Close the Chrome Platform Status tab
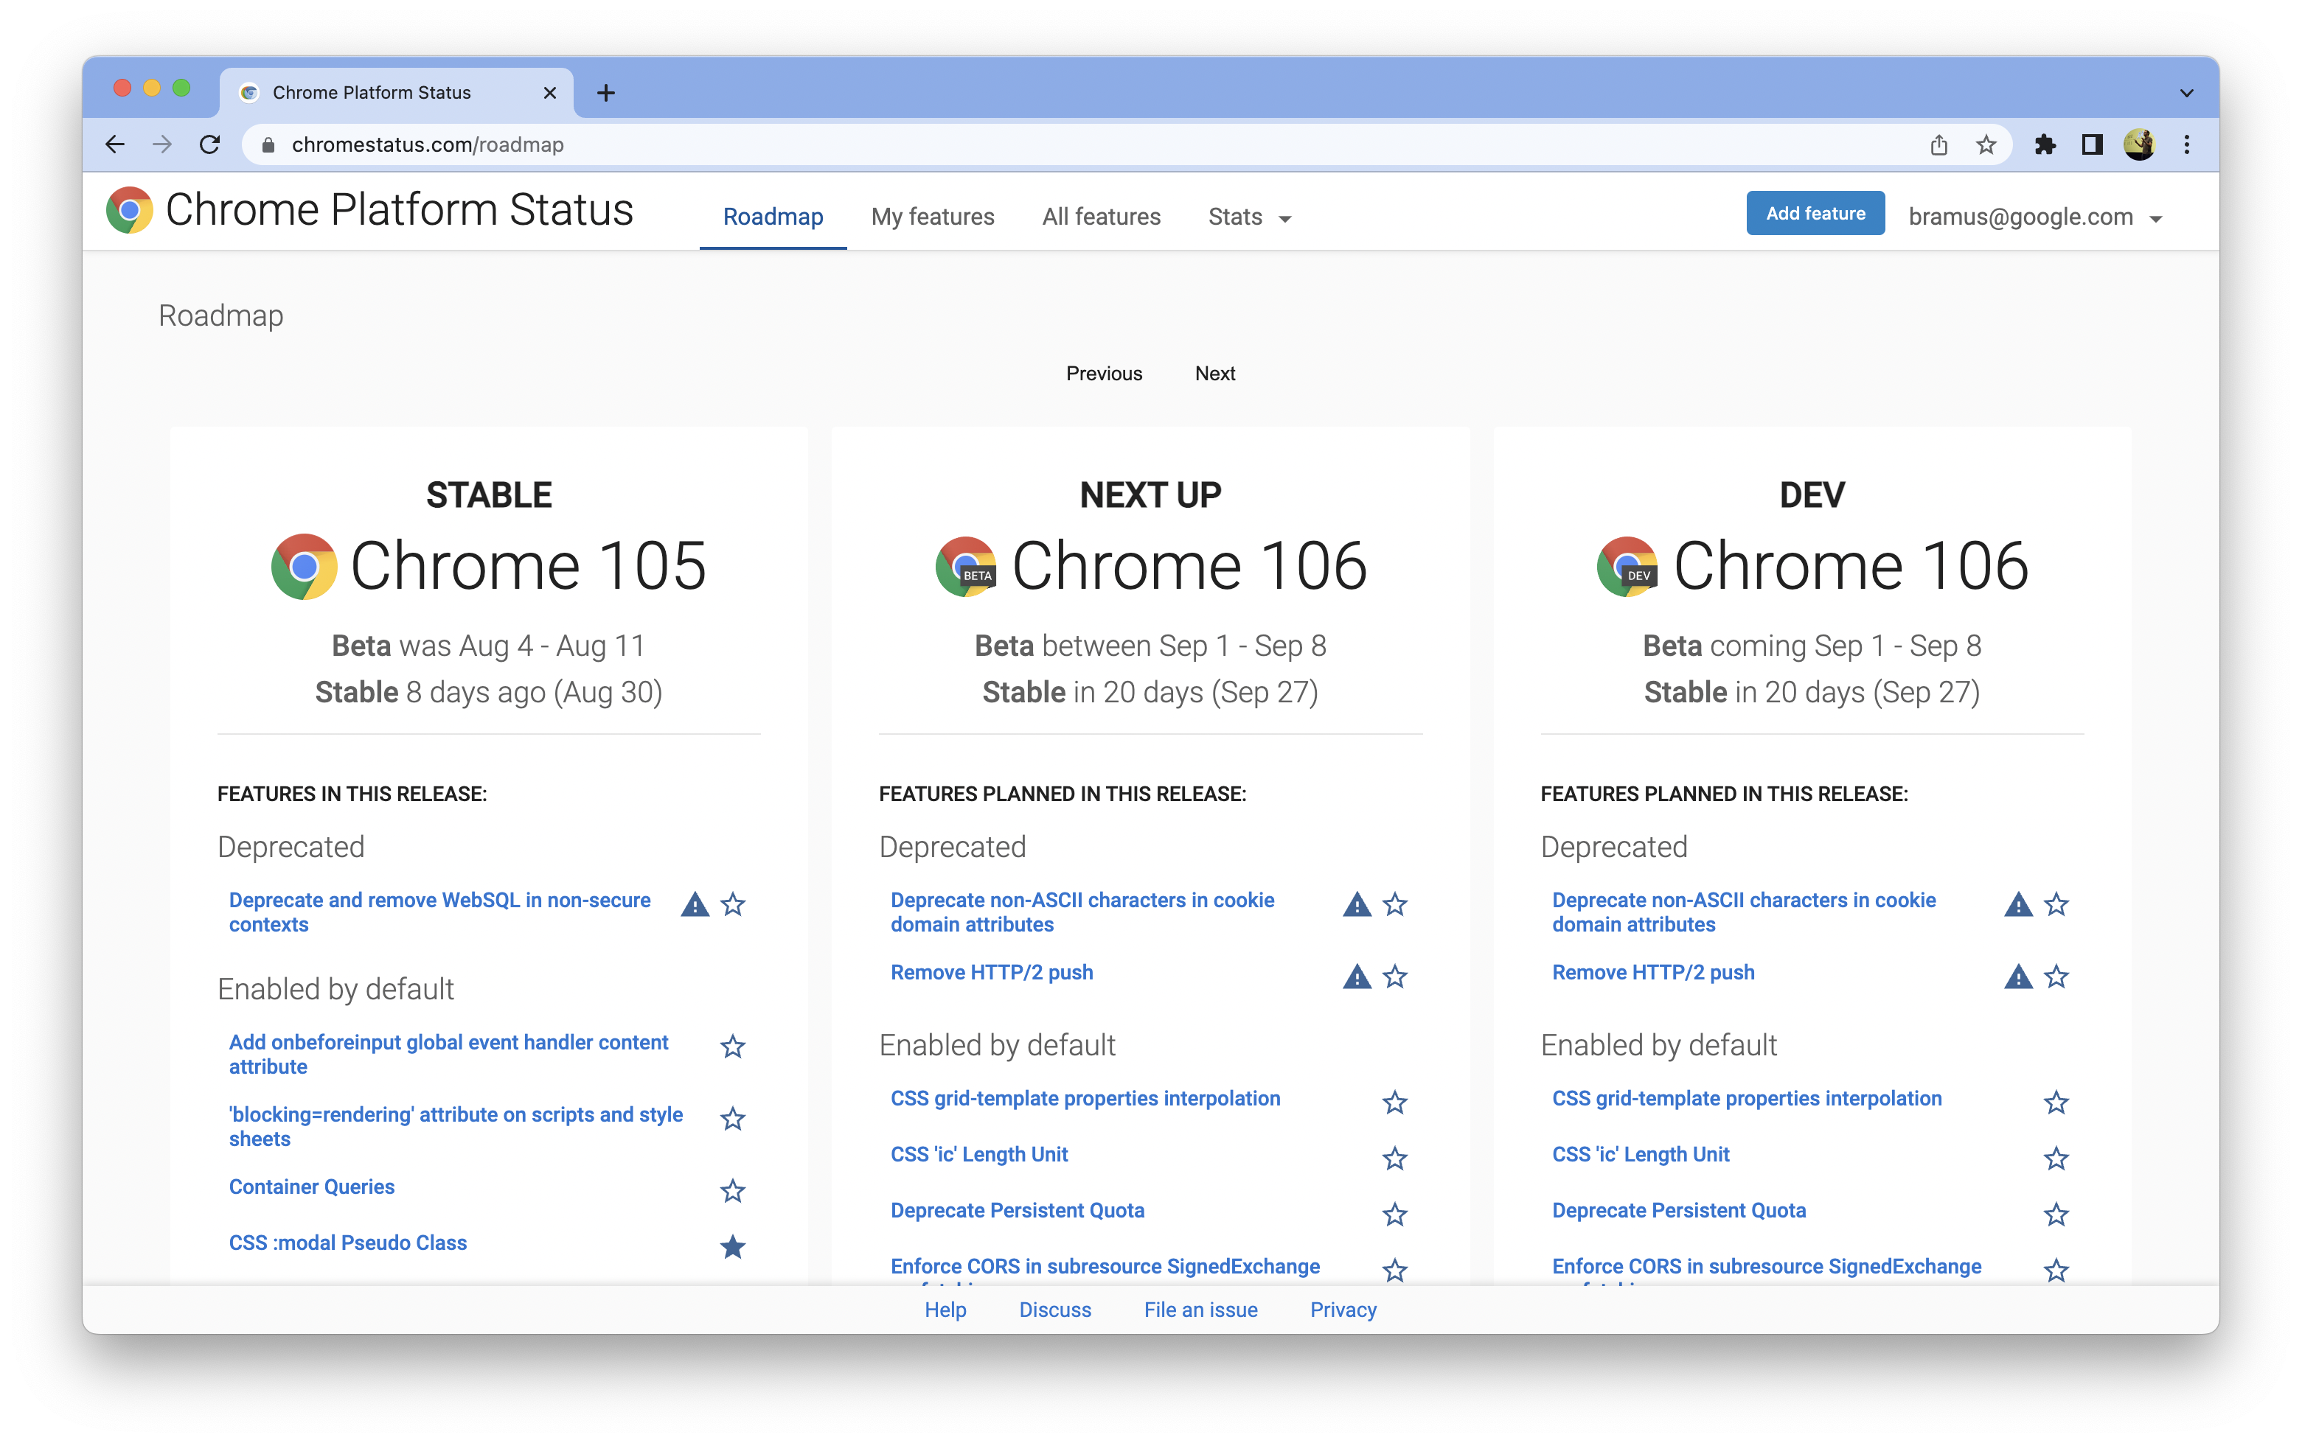The height and width of the screenshot is (1443, 2302). pos(550,93)
